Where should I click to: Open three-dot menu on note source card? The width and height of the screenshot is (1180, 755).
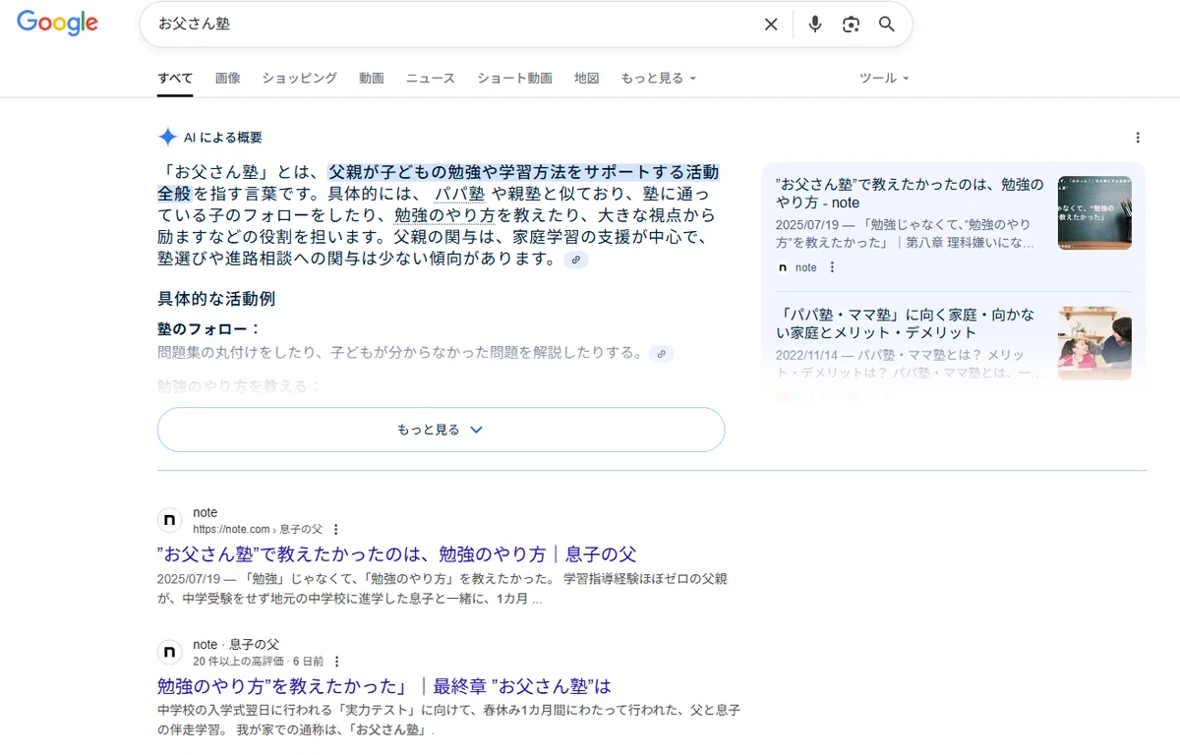tap(832, 267)
